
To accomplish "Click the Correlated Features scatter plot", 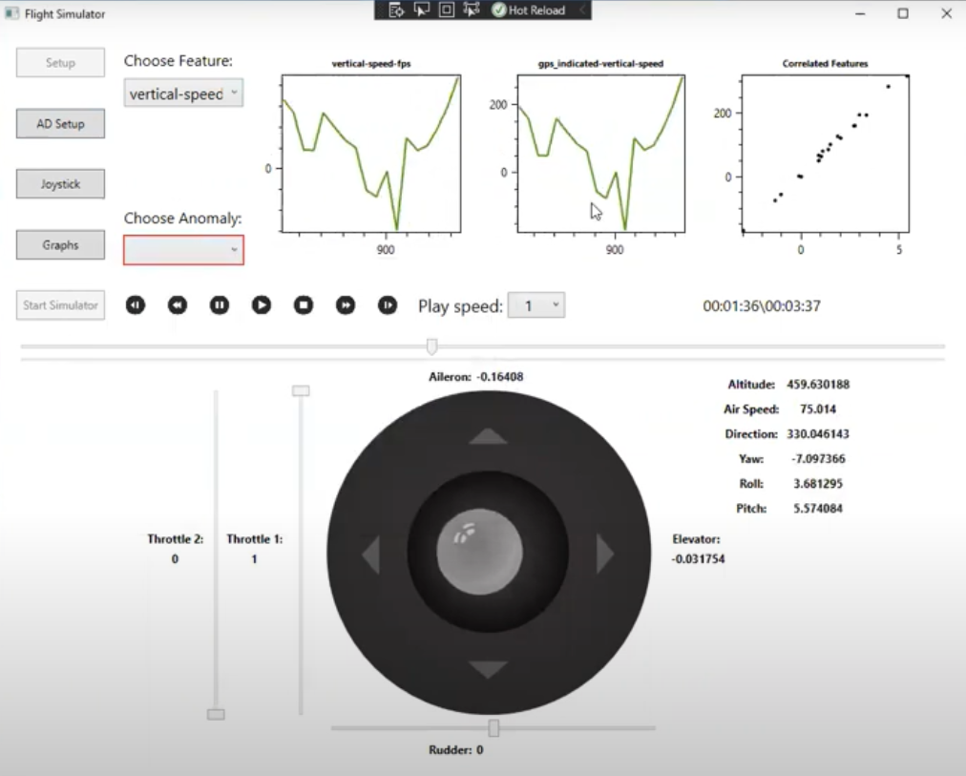I will coord(825,154).
